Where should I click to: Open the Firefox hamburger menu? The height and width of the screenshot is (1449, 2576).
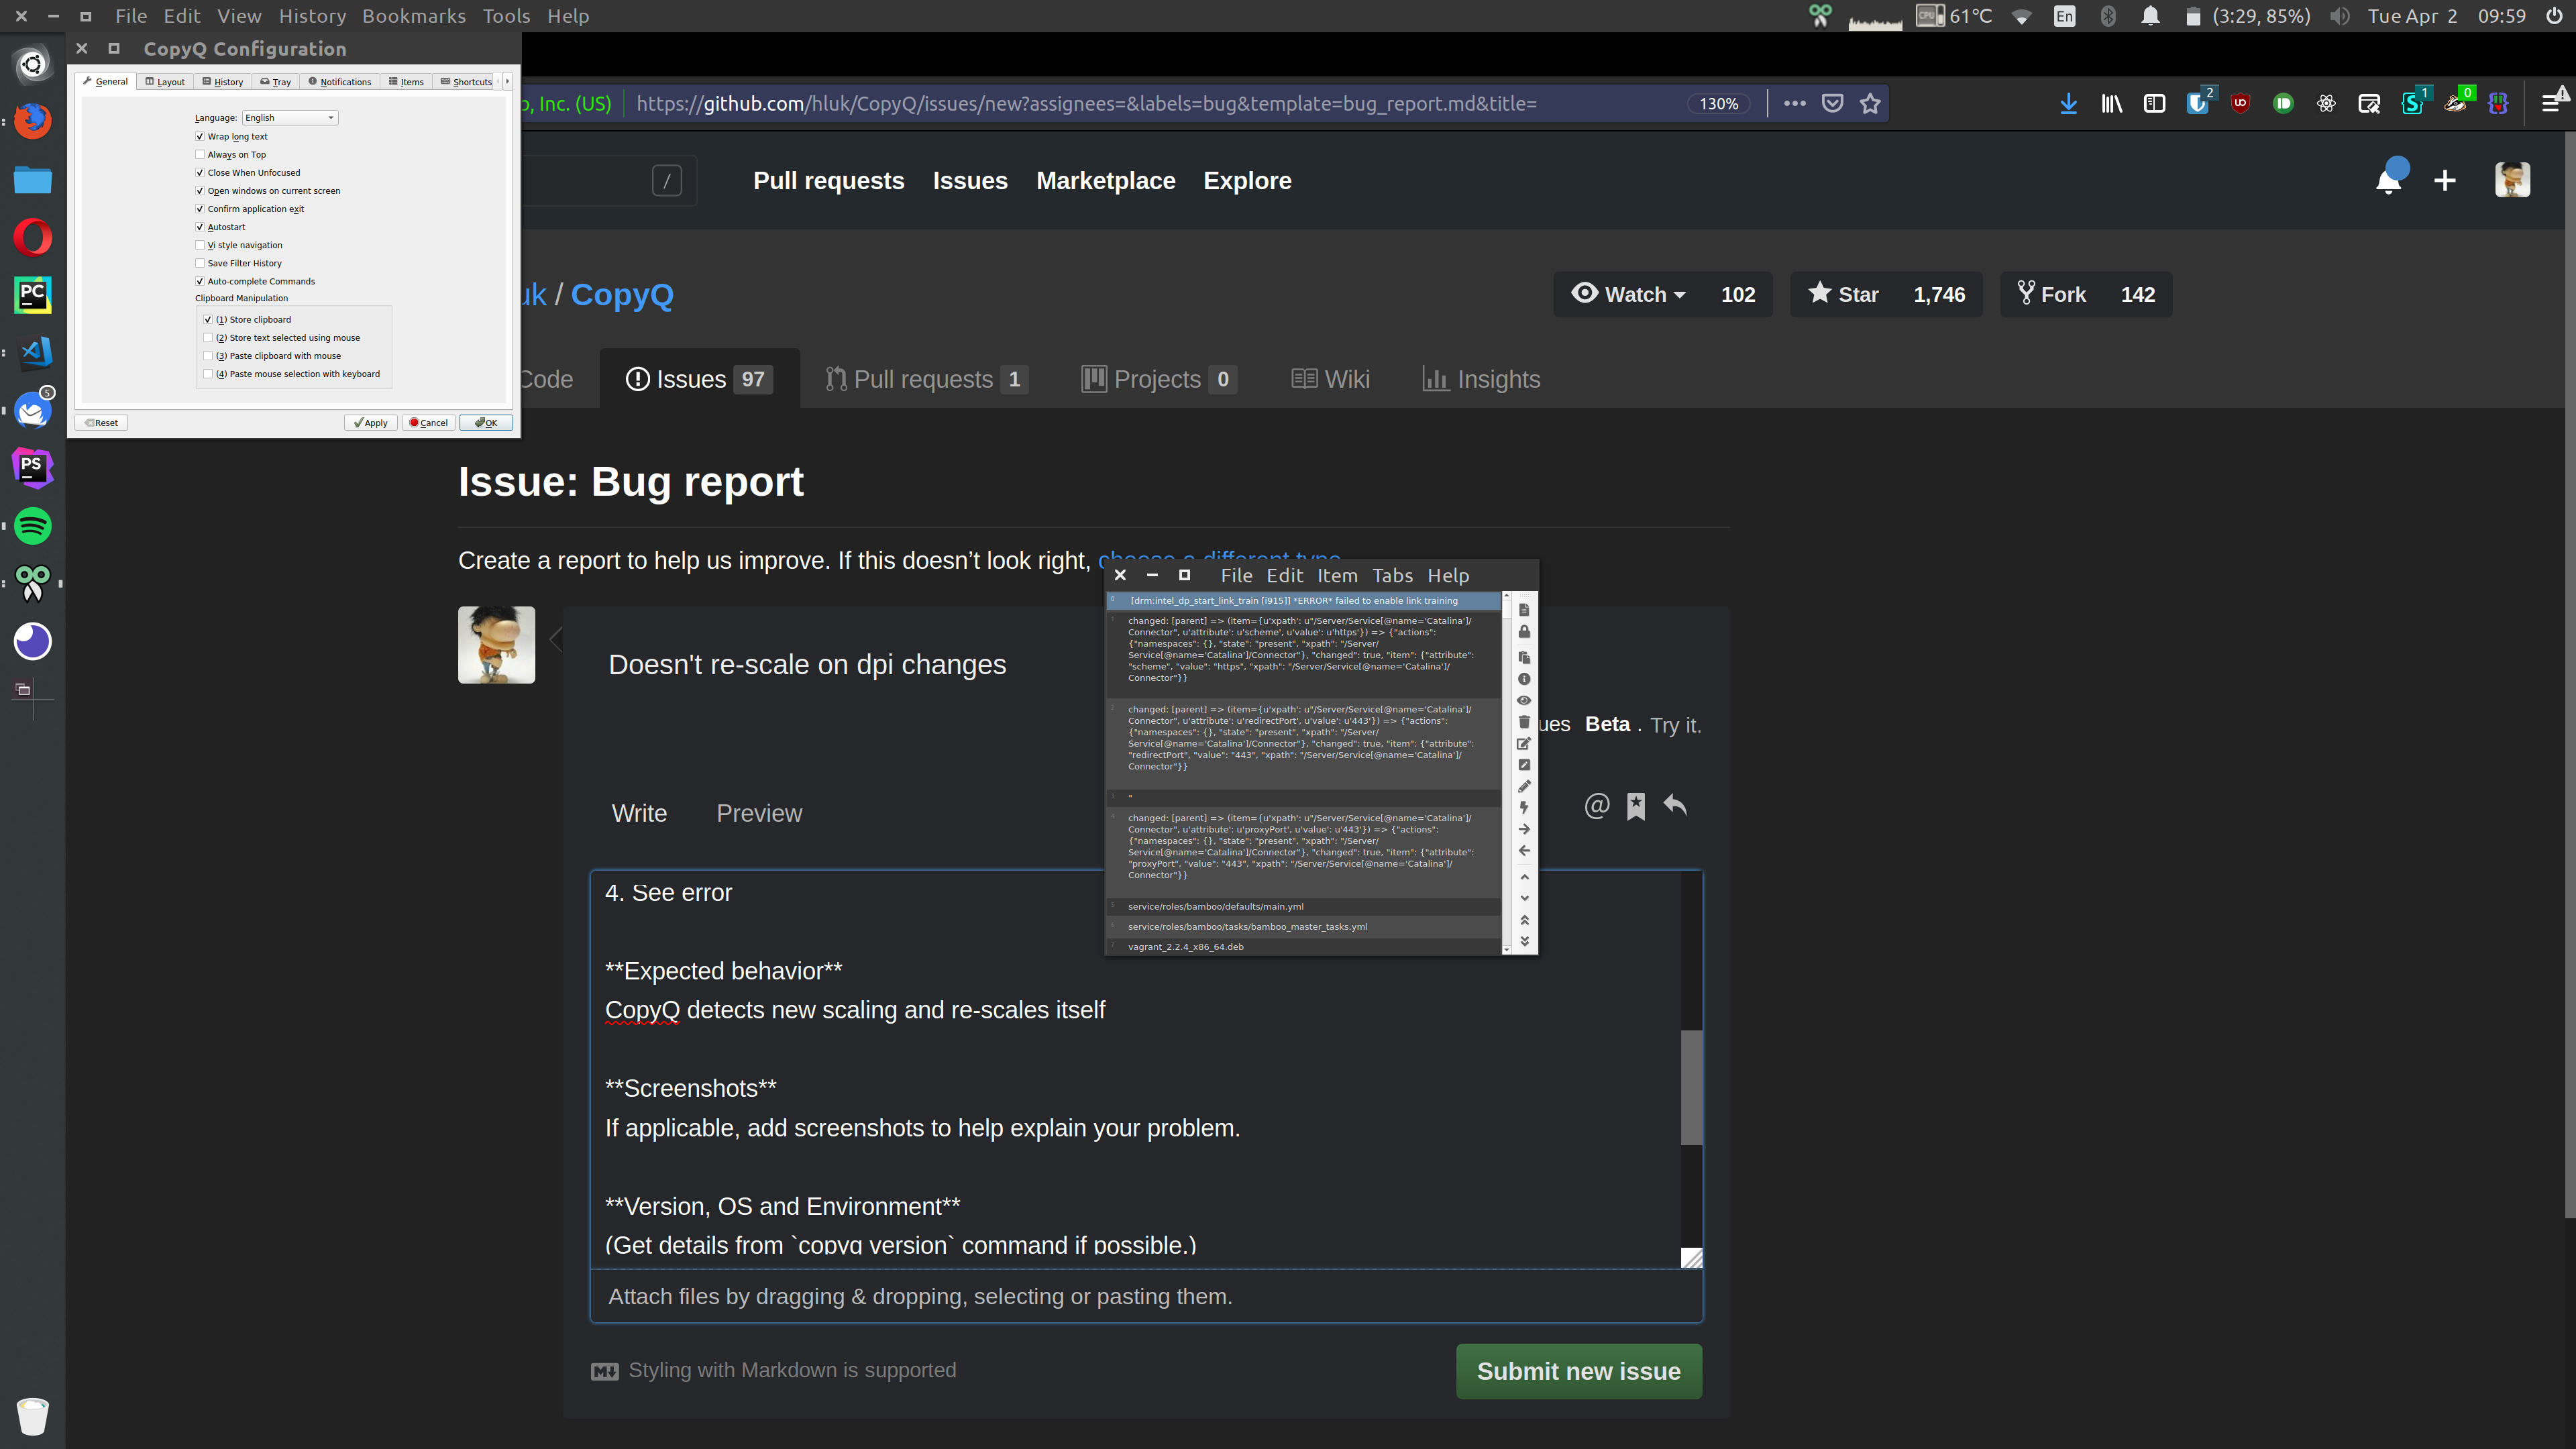pos(2551,103)
